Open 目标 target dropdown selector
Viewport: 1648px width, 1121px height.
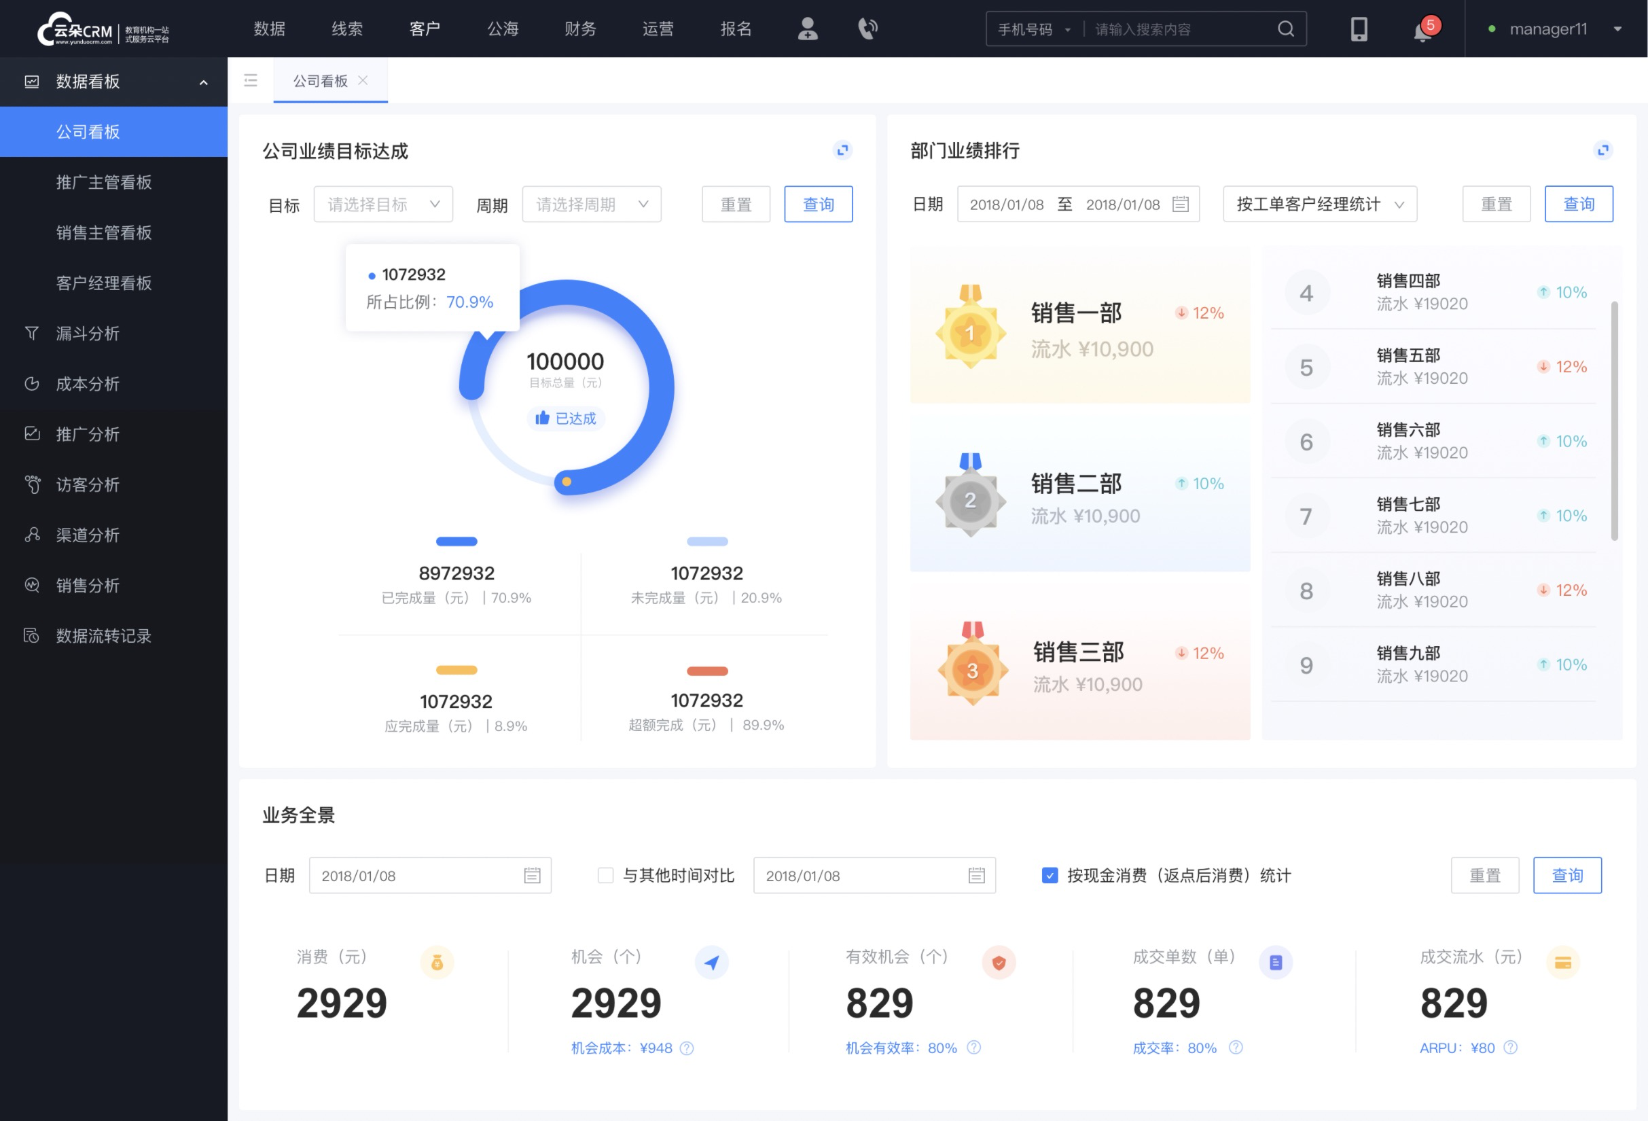click(382, 205)
